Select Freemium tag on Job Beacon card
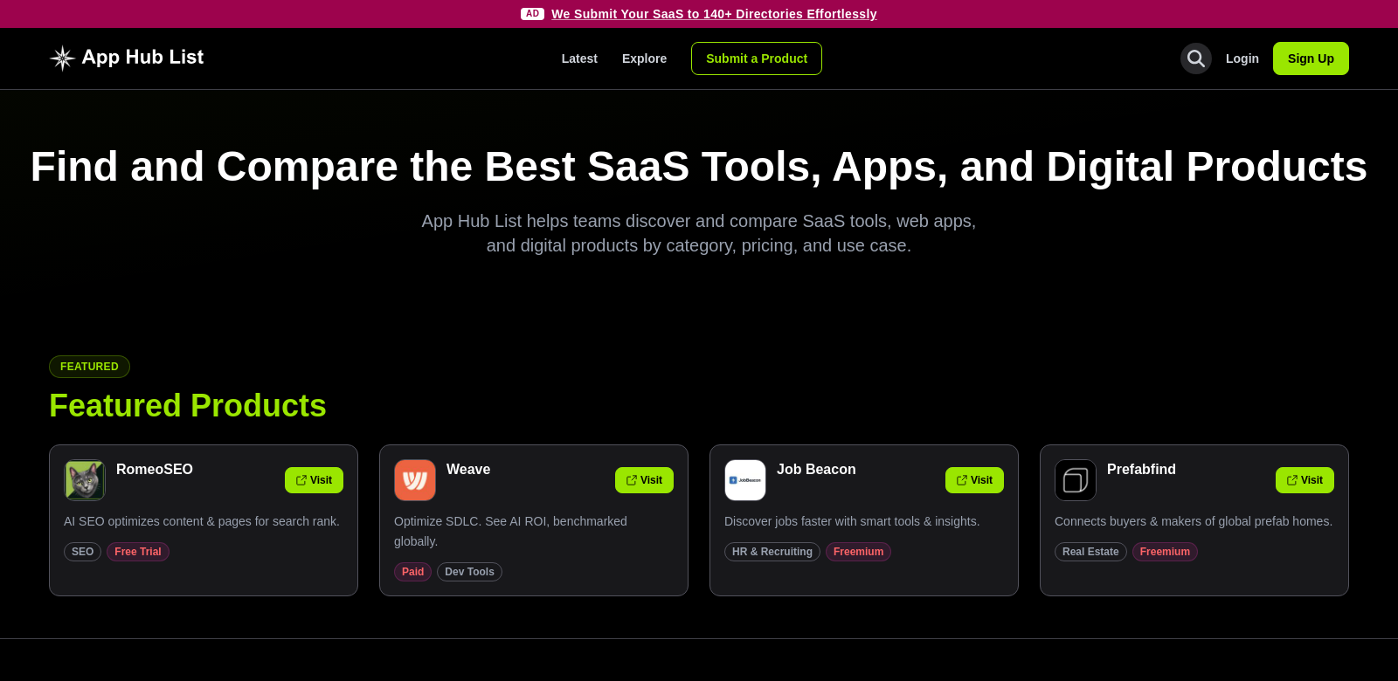Viewport: 1398px width, 681px height. coord(858,552)
